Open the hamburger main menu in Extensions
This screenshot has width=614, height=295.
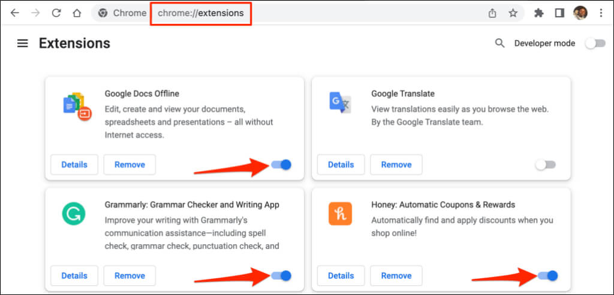pos(23,43)
